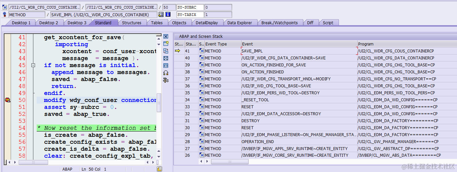Click the Event column header
The image size is (457, 172).
pyautogui.click(x=299, y=44)
